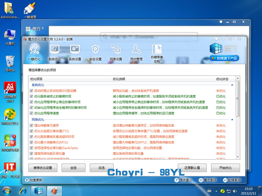
Task: Open the 系统设置 gear icon
Action: [75, 49]
